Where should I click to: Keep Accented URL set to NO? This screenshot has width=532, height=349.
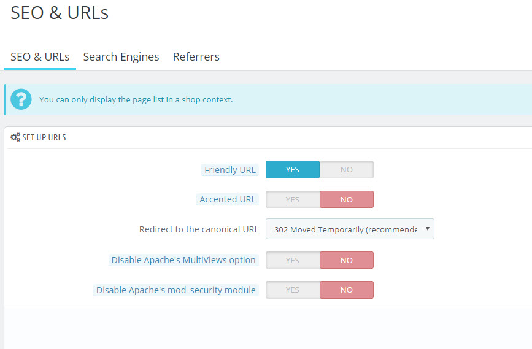coord(347,199)
